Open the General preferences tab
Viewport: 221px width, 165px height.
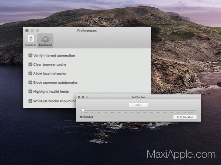(x=31, y=41)
